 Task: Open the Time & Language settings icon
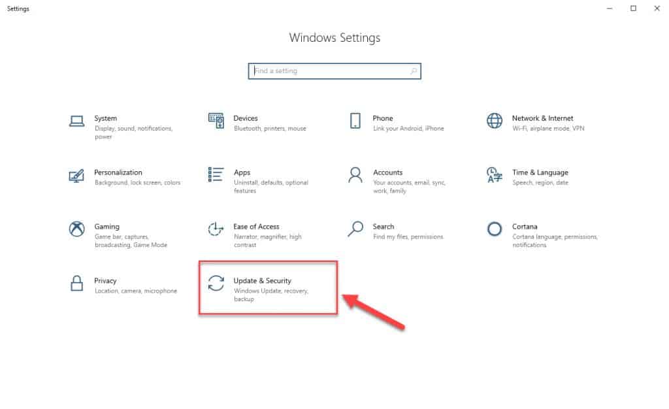tap(495, 176)
